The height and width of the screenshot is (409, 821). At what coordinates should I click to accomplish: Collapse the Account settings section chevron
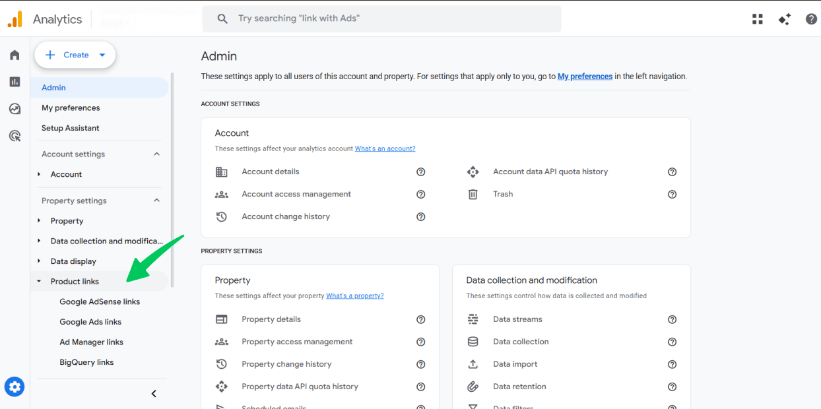156,154
